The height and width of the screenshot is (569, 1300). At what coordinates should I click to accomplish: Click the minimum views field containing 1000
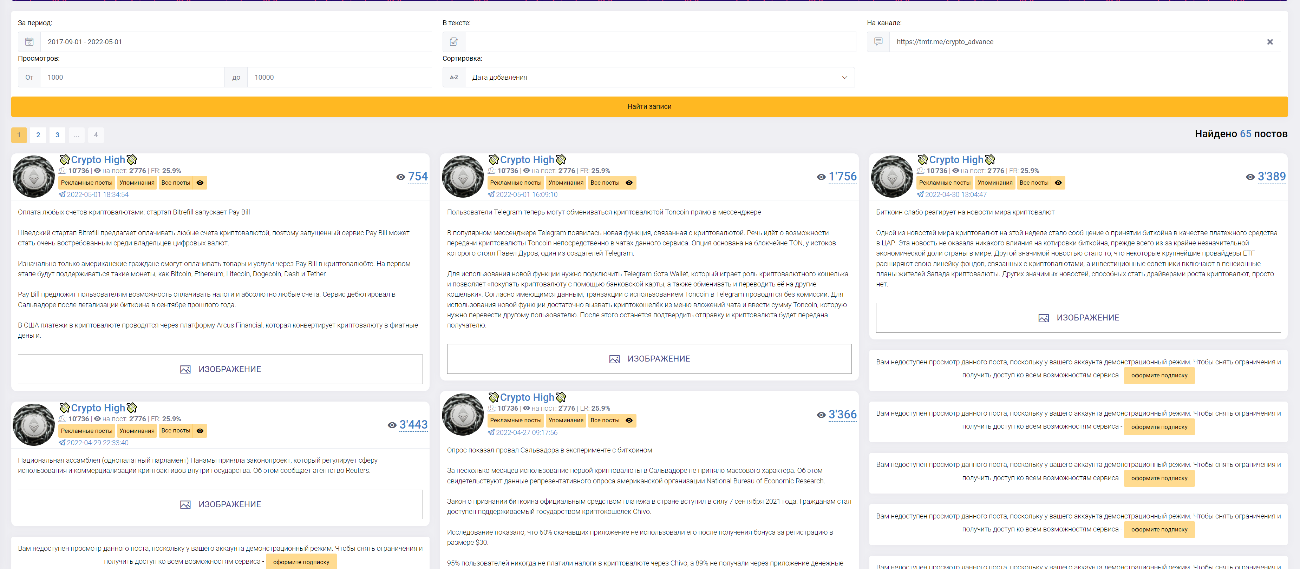click(x=132, y=77)
